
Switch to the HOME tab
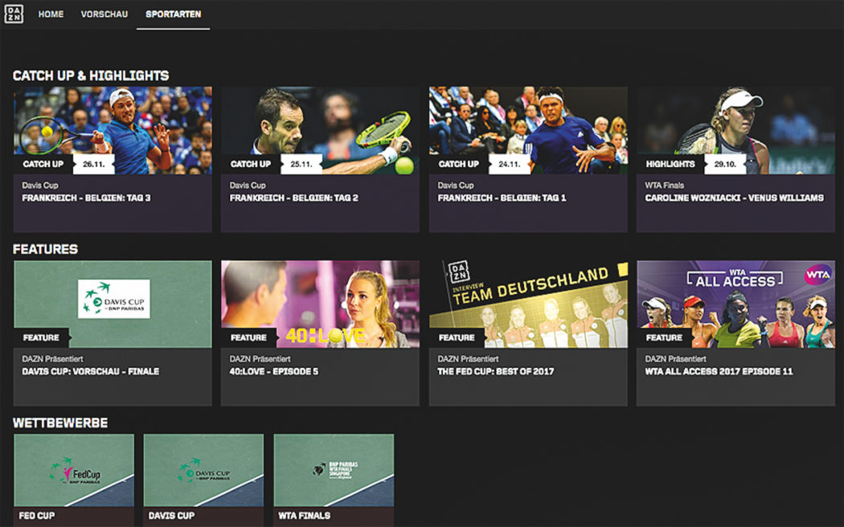[x=51, y=14]
